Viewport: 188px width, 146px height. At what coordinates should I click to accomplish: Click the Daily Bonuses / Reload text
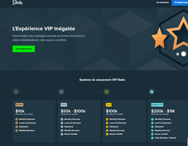point(165,138)
